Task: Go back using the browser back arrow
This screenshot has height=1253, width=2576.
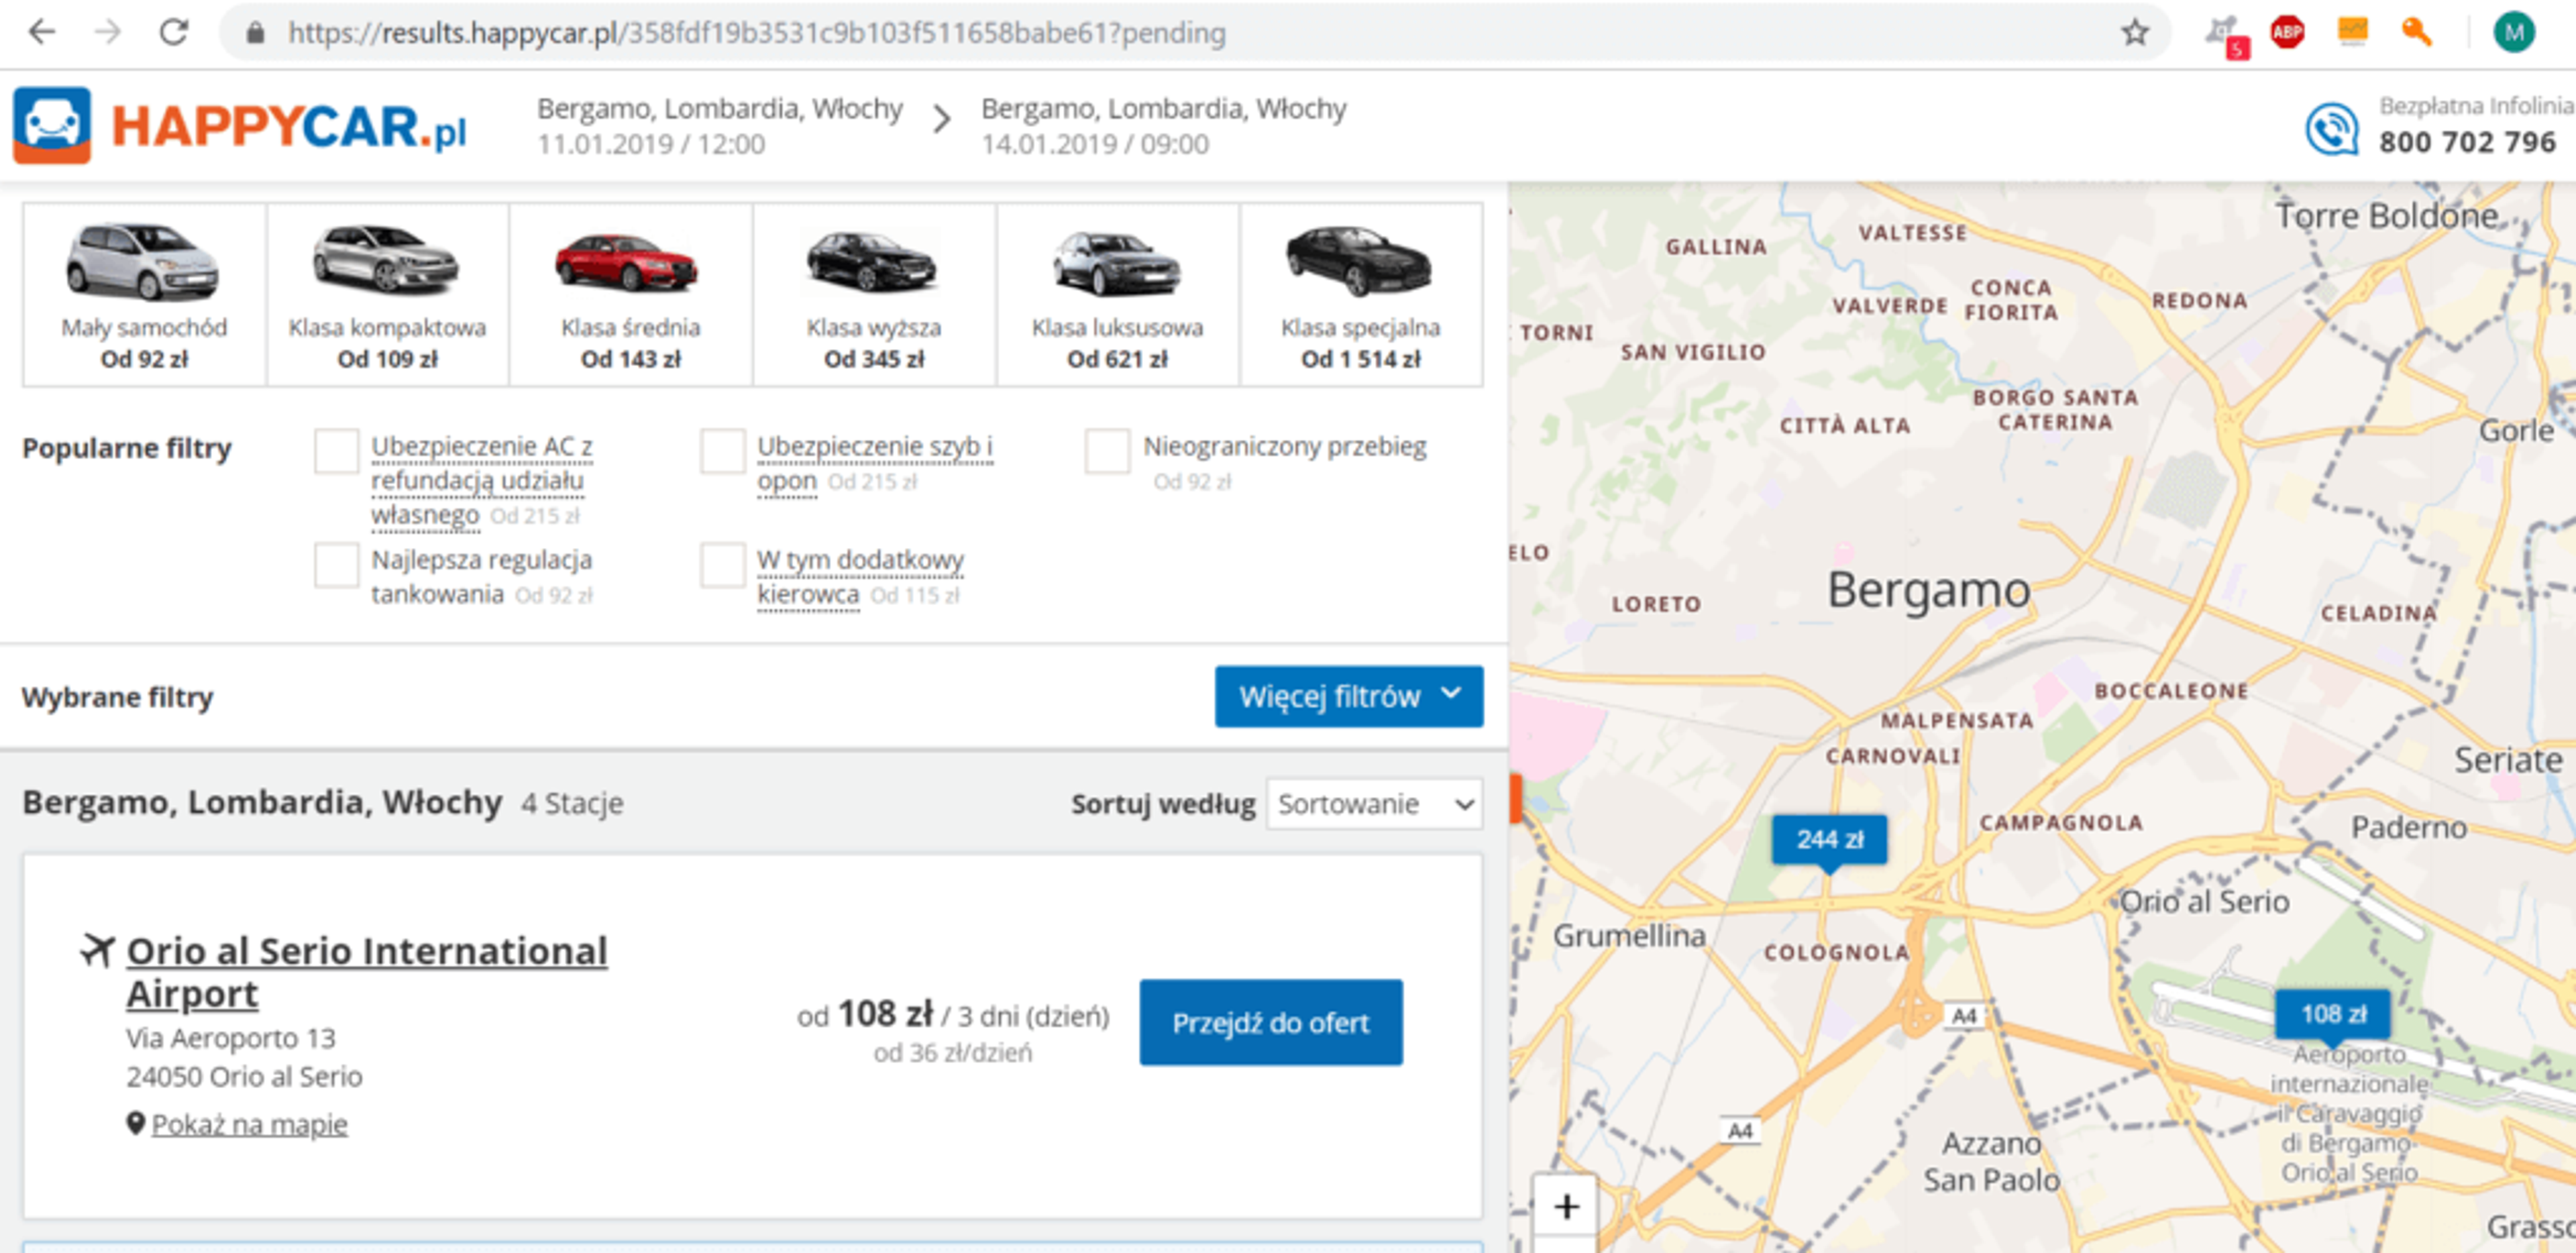Action: tap(42, 33)
